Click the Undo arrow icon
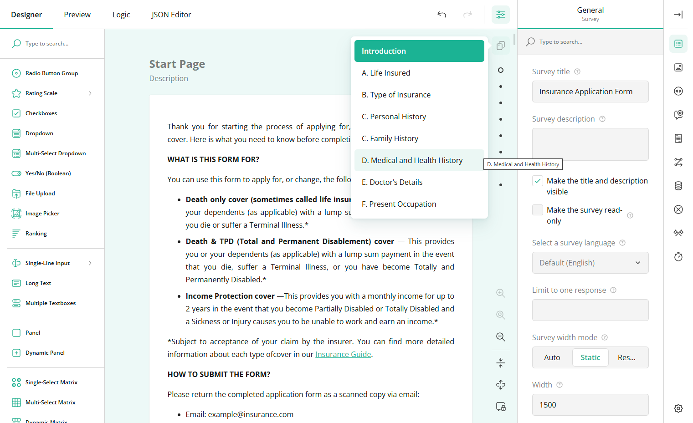The height and width of the screenshot is (423, 693). (x=441, y=15)
